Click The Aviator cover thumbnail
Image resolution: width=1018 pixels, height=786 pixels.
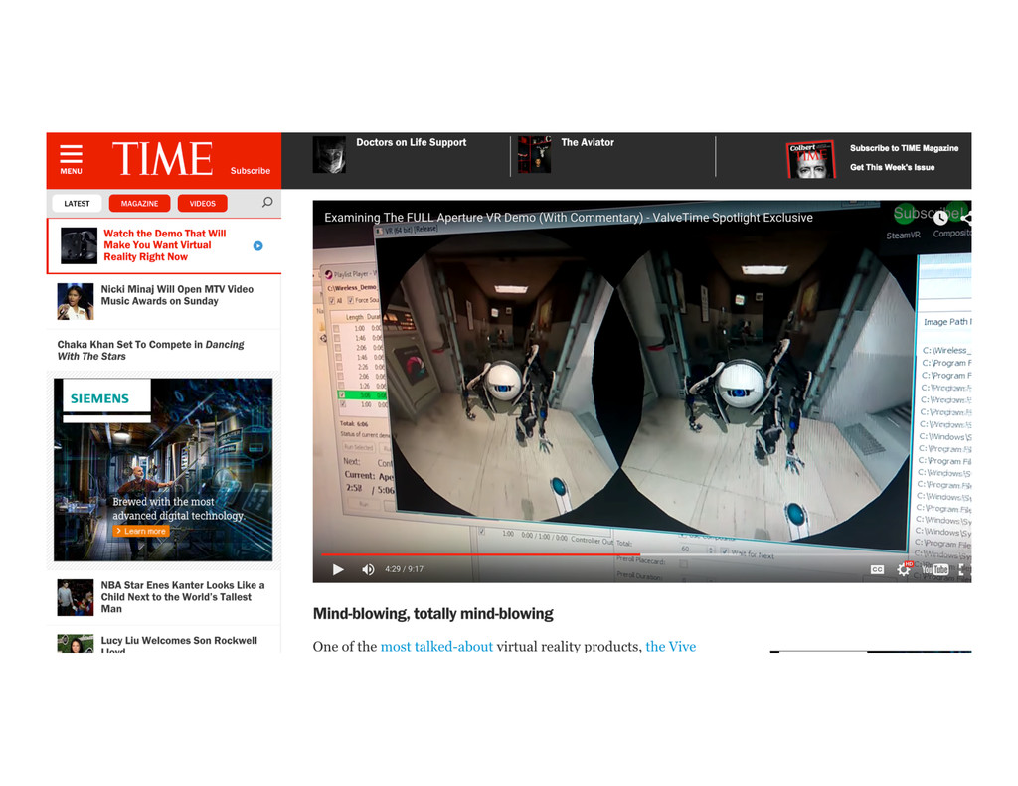point(534,154)
